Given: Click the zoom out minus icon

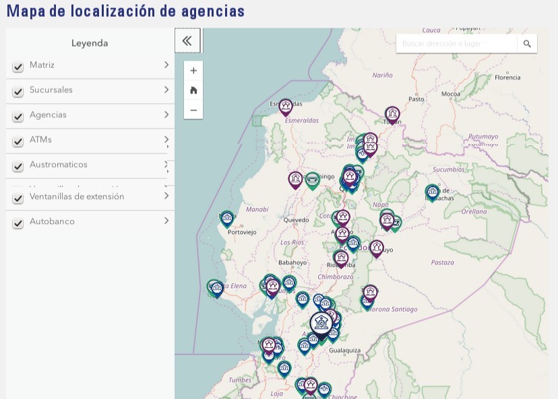Looking at the screenshot, I should 193,110.
